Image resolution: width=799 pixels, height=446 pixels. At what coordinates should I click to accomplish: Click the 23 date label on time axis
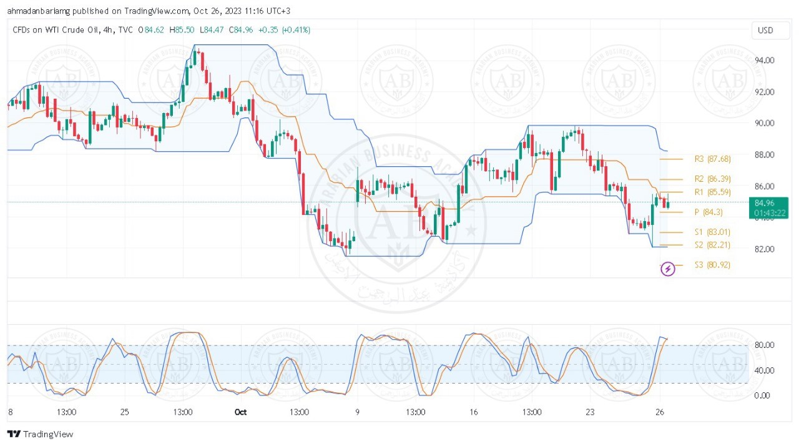591,412
